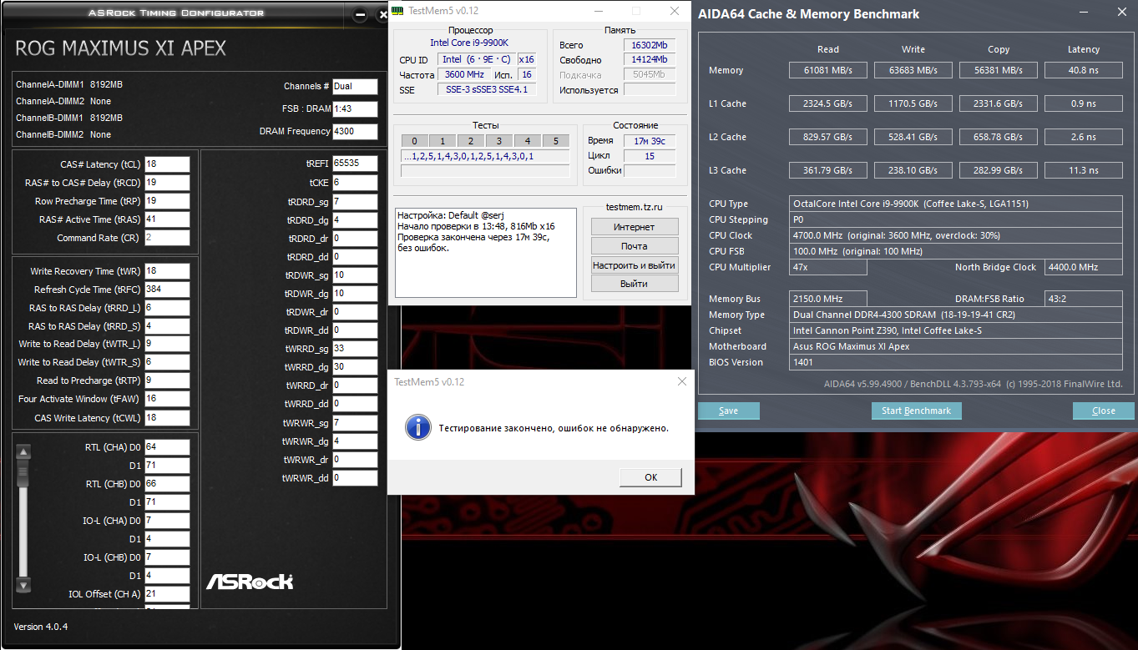Click the Почта button in TestMem5

point(635,246)
